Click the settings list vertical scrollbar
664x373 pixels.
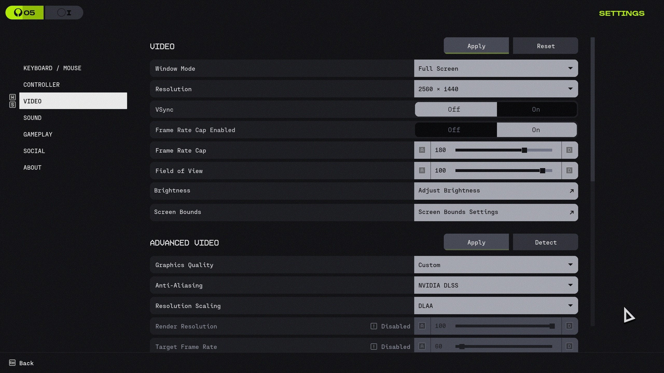(592, 109)
